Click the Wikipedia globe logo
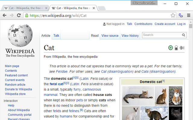The image size is (193, 120). [20, 35]
